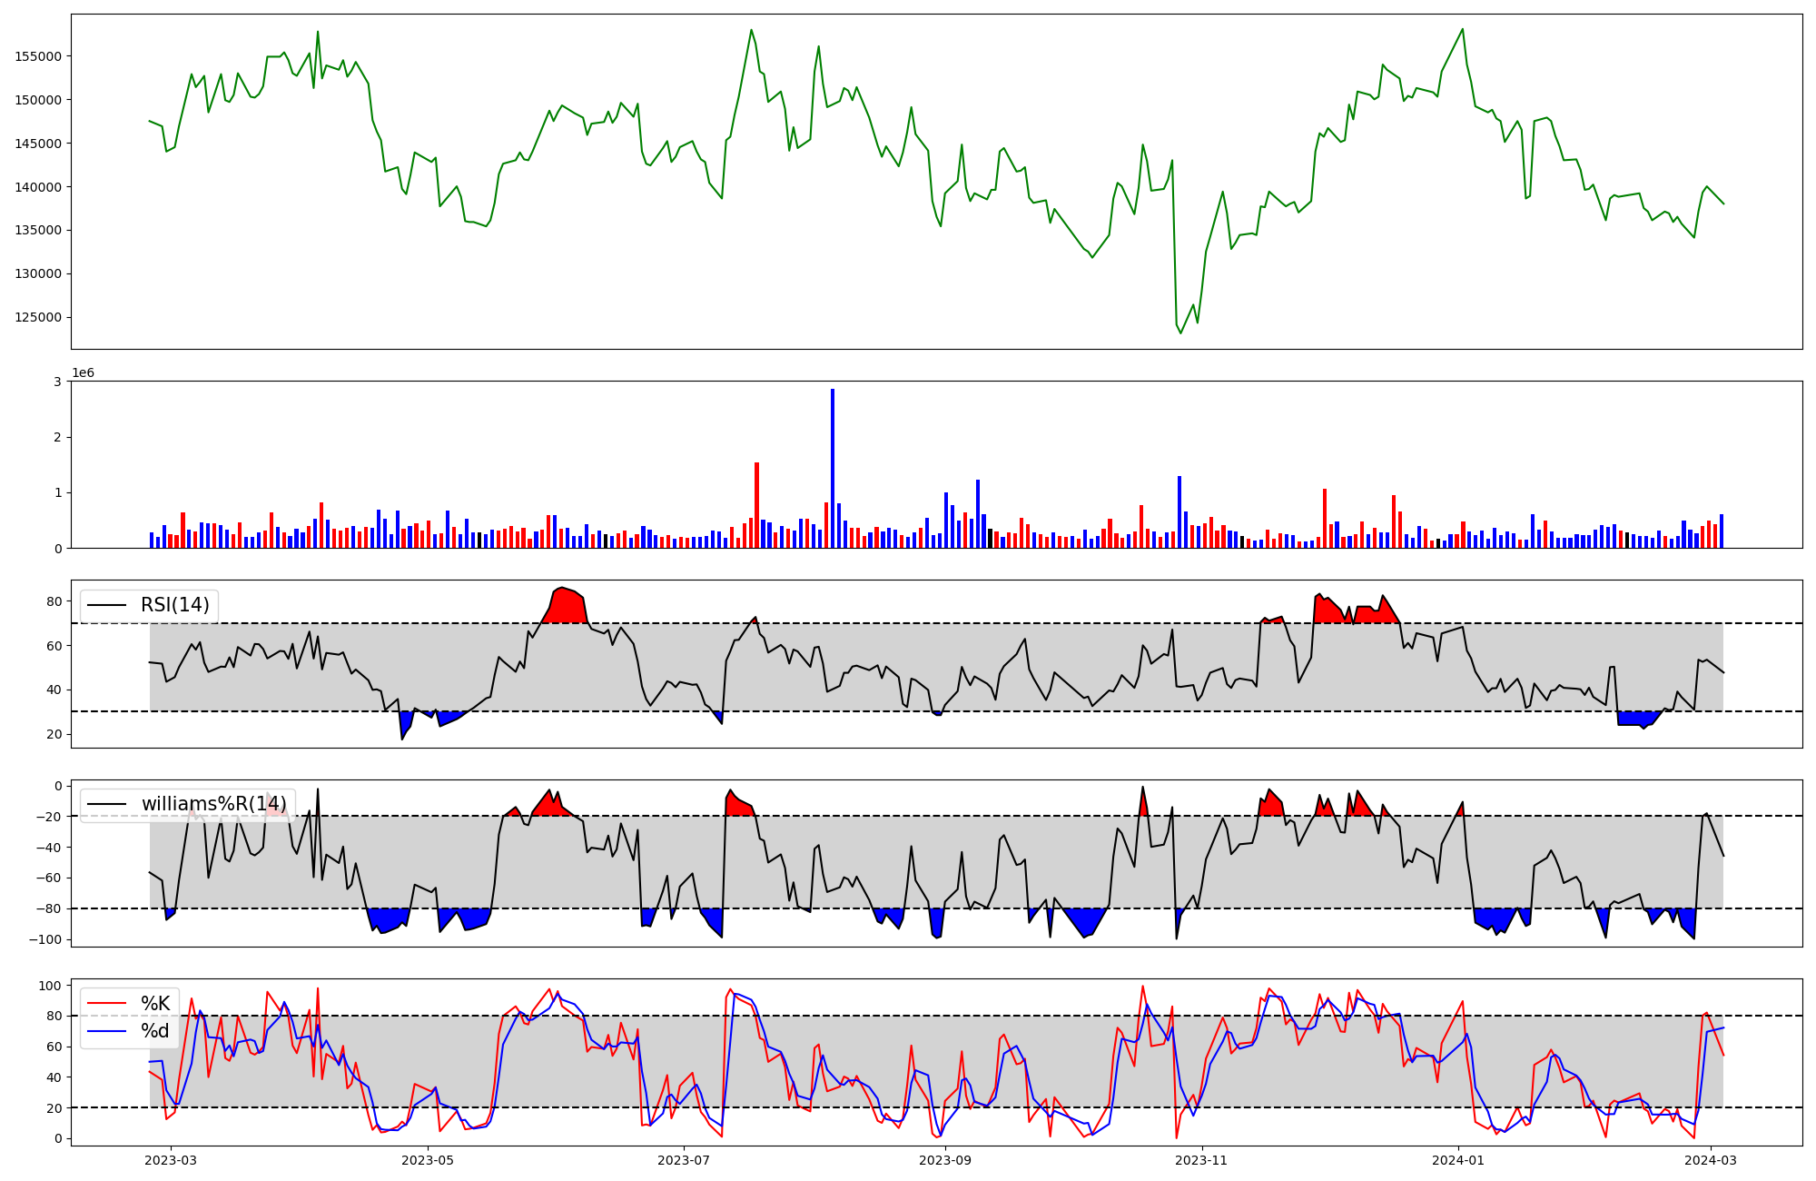The image size is (1816, 1181).
Task: Click the tallest red volume bar
Action: click(756, 505)
